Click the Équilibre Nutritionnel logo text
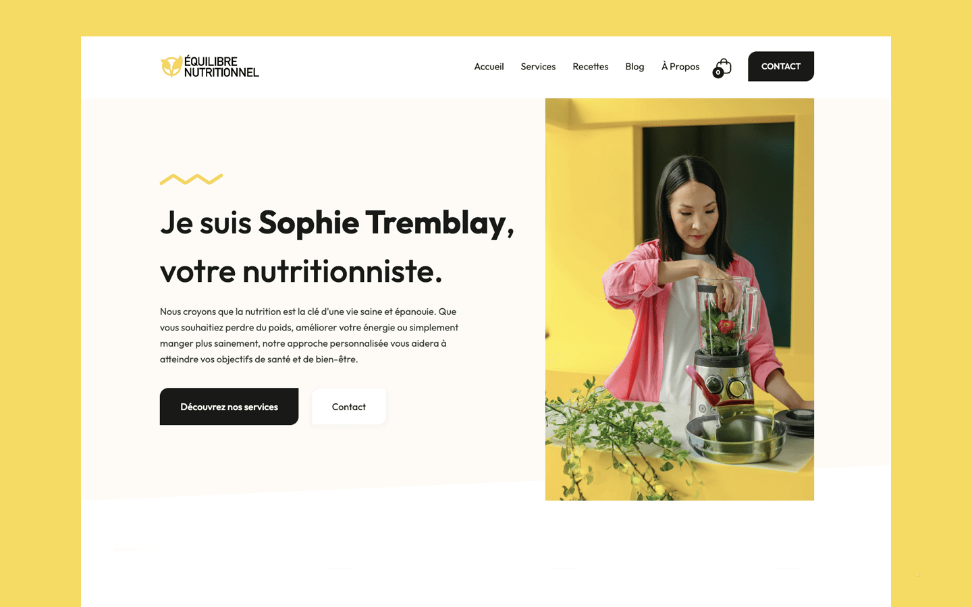Image resolution: width=972 pixels, height=607 pixels. click(x=221, y=67)
